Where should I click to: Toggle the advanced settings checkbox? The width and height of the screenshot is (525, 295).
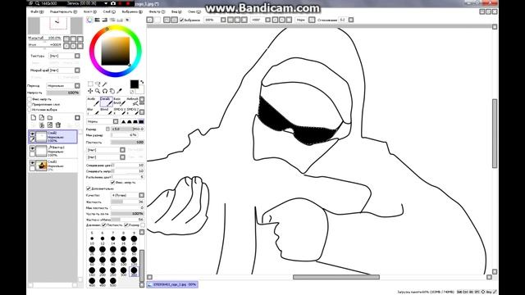[x=89, y=188]
